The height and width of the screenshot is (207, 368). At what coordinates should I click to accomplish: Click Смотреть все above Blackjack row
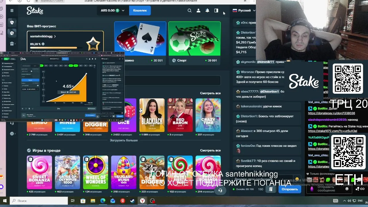(210, 93)
